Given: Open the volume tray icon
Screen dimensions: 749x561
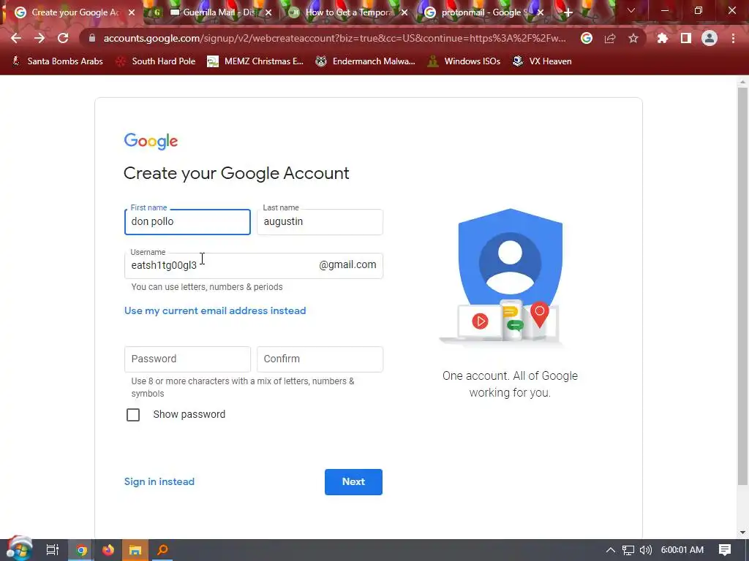Looking at the screenshot, I should click(645, 550).
